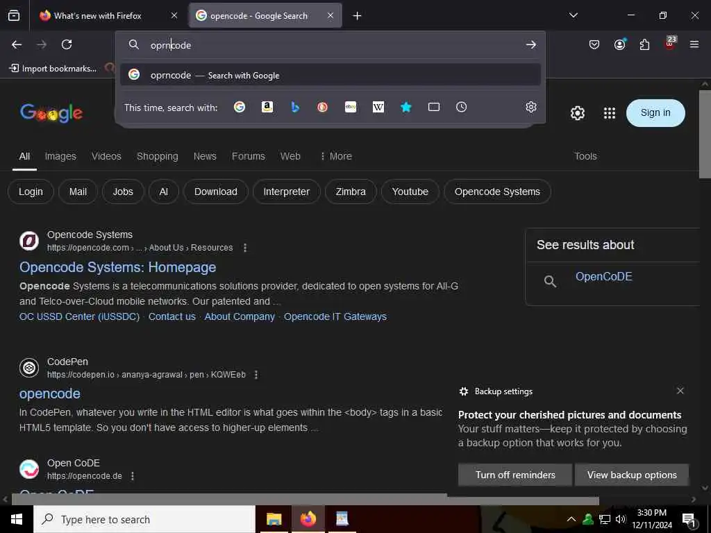Screen dimensions: 711x533
Task: Go back to previous page
Action: 17,44
